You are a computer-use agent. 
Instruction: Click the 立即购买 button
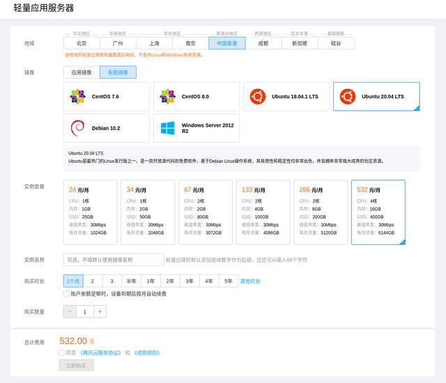coord(76,366)
